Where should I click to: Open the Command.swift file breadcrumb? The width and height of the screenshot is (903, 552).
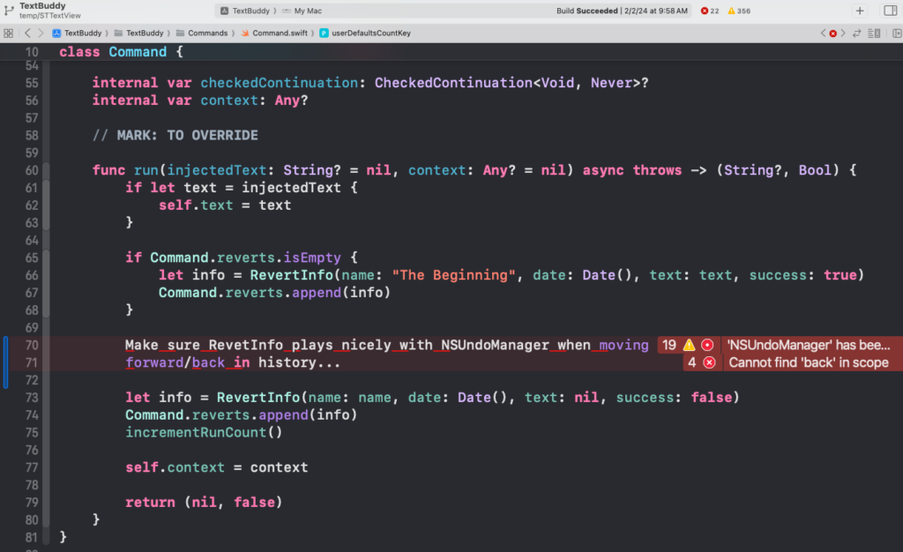277,33
